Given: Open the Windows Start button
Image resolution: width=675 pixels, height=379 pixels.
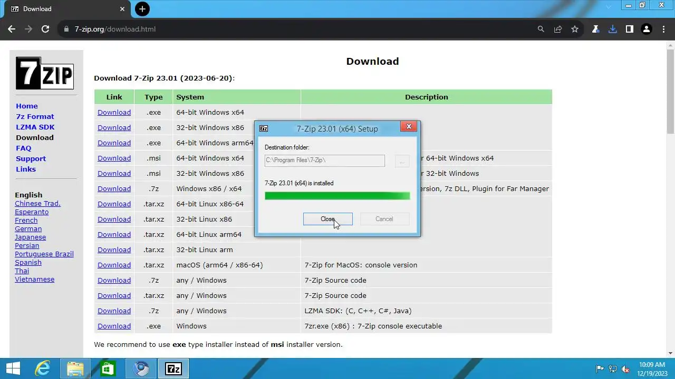Looking at the screenshot, I should (13, 369).
